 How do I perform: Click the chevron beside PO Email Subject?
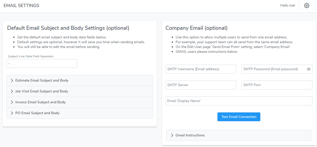click(x=12, y=113)
